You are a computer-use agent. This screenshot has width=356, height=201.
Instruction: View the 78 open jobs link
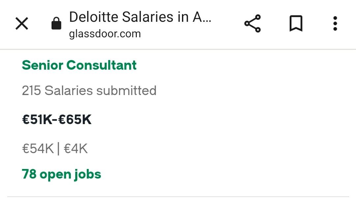(61, 174)
